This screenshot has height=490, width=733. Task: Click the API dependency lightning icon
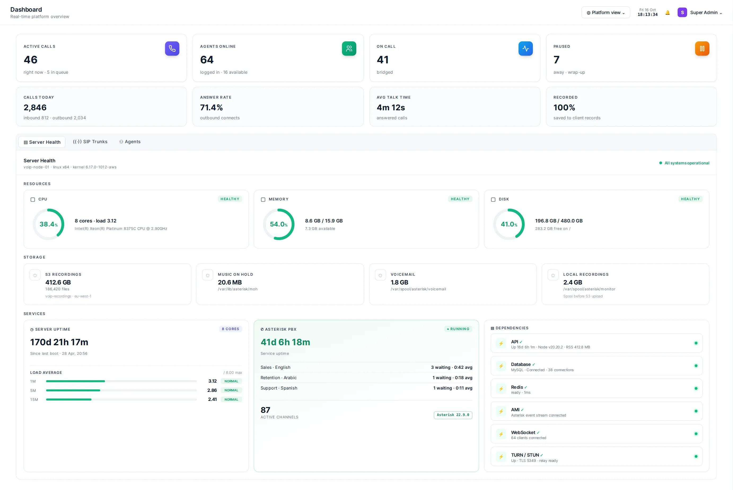pyautogui.click(x=501, y=343)
